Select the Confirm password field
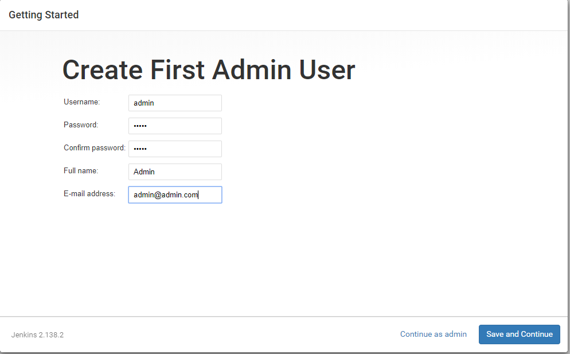The width and height of the screenshot is (570, 354). (175, 149)
